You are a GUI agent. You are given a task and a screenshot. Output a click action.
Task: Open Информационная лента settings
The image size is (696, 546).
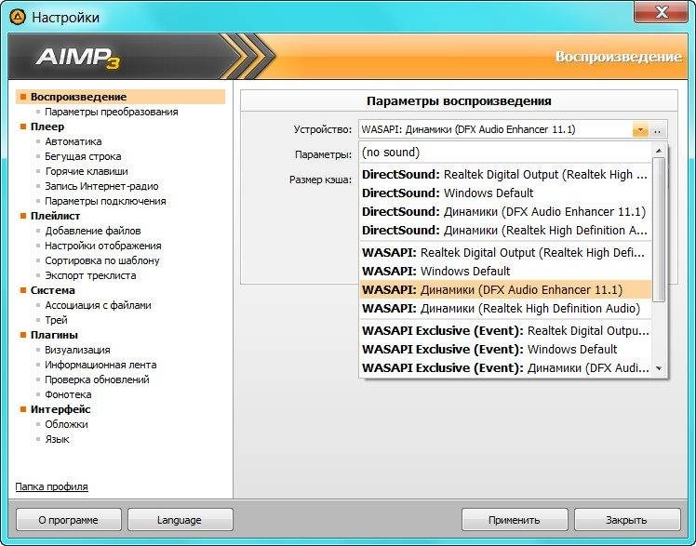click(100, 365)
